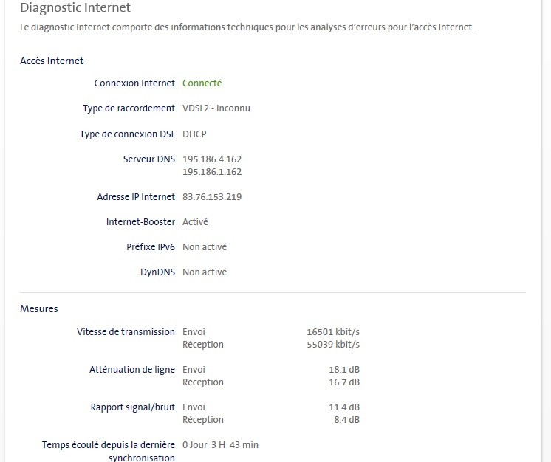Select the 8.4 dB signal-to-noise value

point(346,420)
